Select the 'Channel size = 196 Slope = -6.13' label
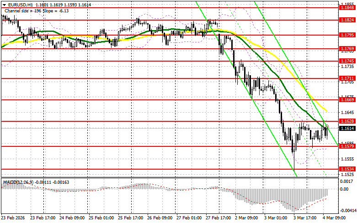This screenshot has height=223, width=357. click(x=37, y=11)
